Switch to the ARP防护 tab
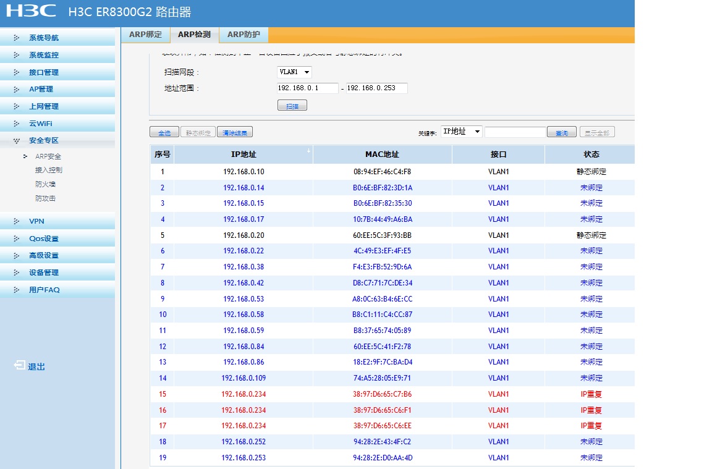Viewport: 712px width, 469px height. 244,35
